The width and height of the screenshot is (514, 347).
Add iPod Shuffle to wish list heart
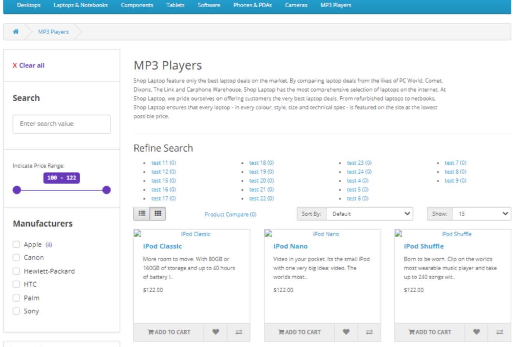pos(477,332)
